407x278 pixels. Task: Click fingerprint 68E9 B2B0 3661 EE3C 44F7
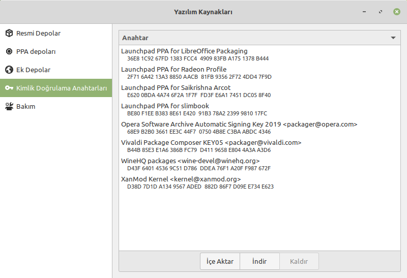pyautogui.click(x=161, y=132)
